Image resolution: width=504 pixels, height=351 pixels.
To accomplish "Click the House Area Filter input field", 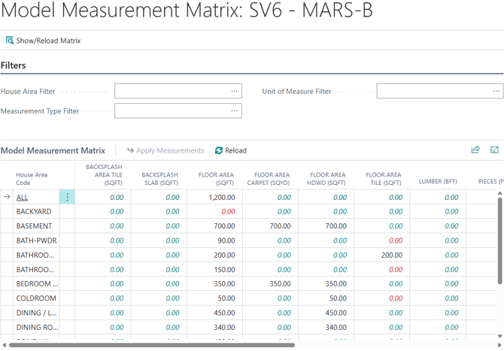I will (178, 91).
